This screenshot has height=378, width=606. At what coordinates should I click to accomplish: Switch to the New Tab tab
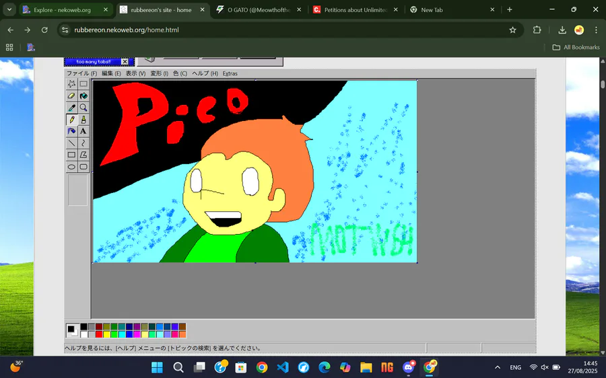tap(452, 10)
